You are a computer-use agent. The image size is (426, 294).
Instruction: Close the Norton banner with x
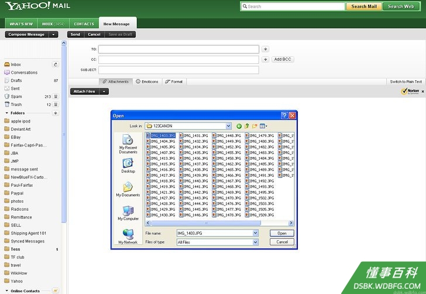tap(422, 91)
